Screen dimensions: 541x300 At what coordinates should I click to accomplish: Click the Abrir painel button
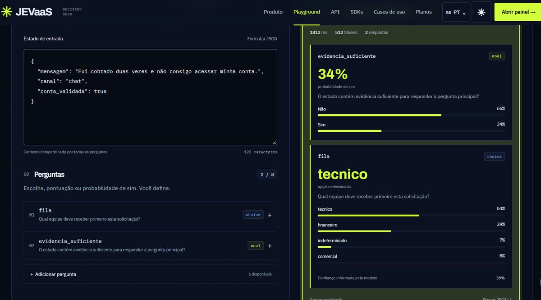click(x=518, y=12)
